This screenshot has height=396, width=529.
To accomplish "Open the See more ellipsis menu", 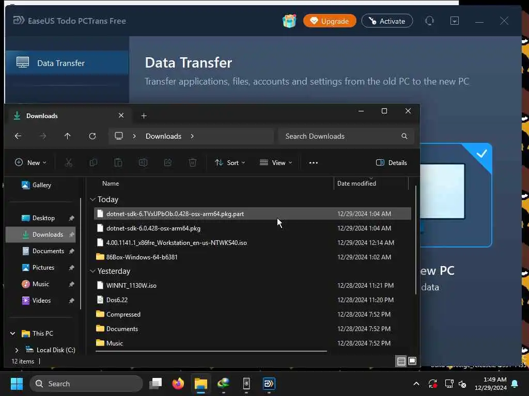I will 314,162.
